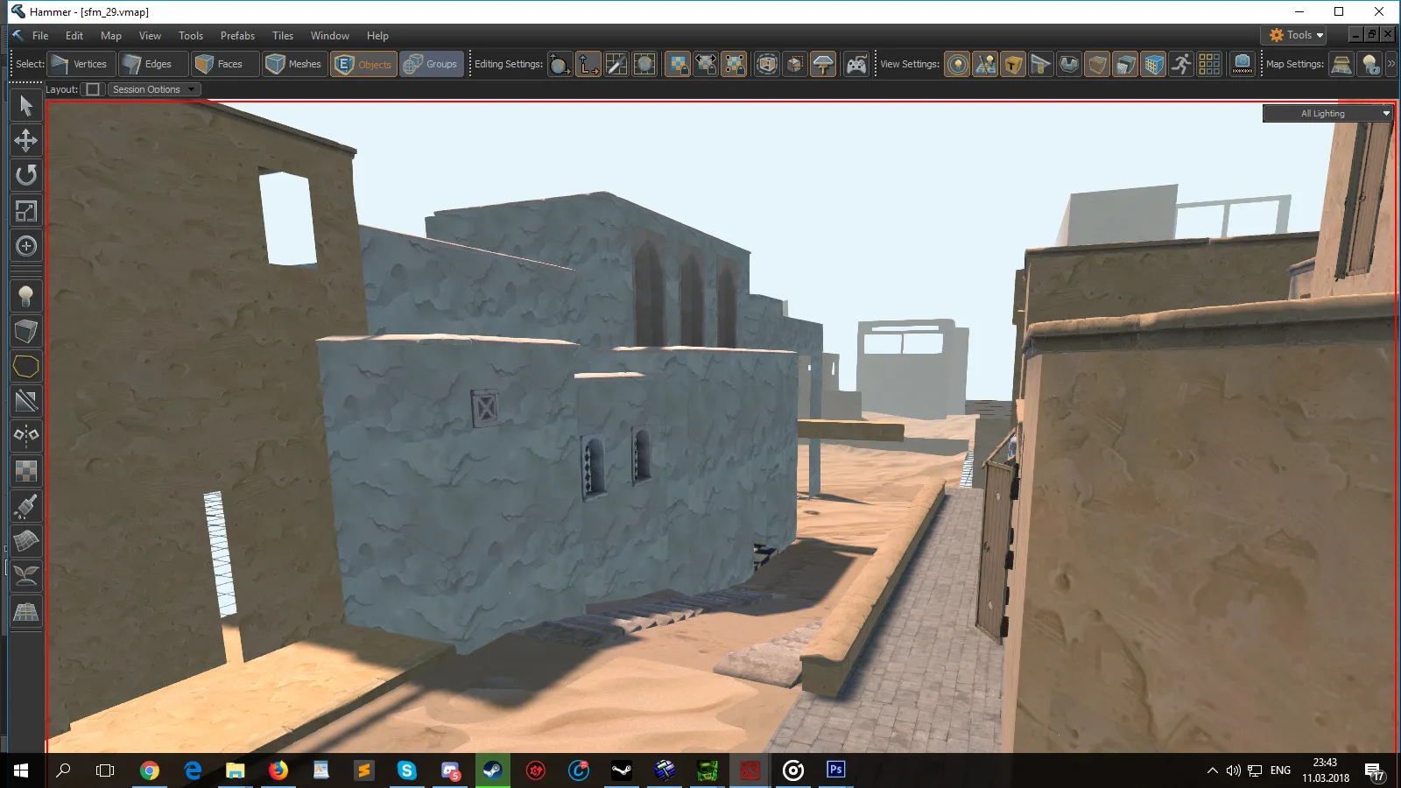Click the gamepad icon in Editing Settings
Viewport: 1401px width, 788px height.
tap(855, 64)
